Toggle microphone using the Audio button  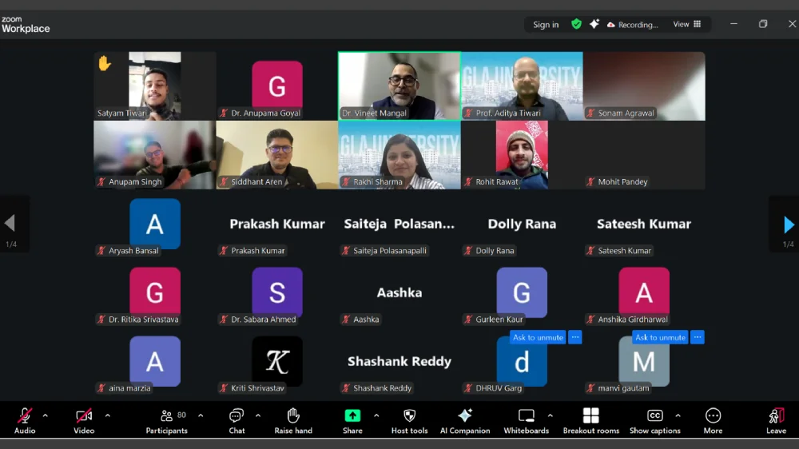25,420
